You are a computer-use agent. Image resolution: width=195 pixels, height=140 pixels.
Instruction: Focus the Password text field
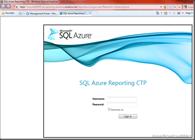122,105
